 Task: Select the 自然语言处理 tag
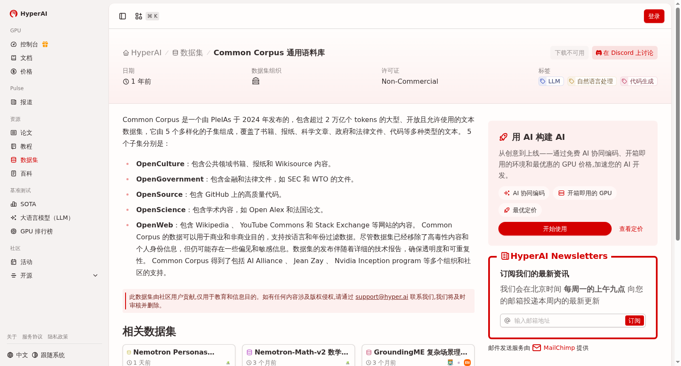click(x=592, y=81)
